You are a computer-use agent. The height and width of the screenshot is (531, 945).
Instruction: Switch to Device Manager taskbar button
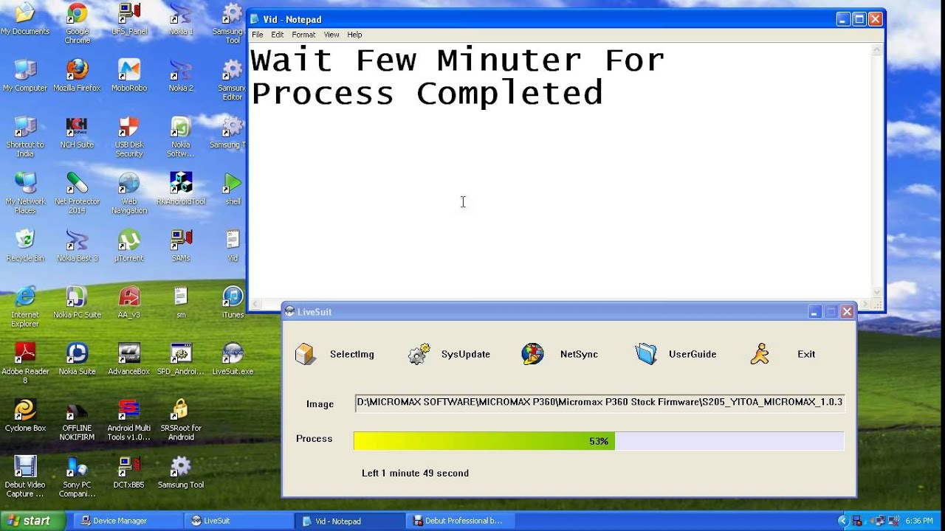(127, 521)
